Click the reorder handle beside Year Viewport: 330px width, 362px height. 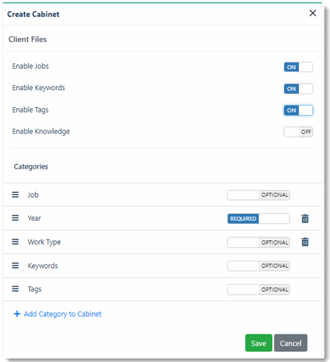coord(16,217)
